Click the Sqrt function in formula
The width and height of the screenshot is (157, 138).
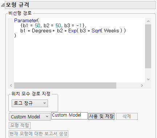tap(96, 31)
